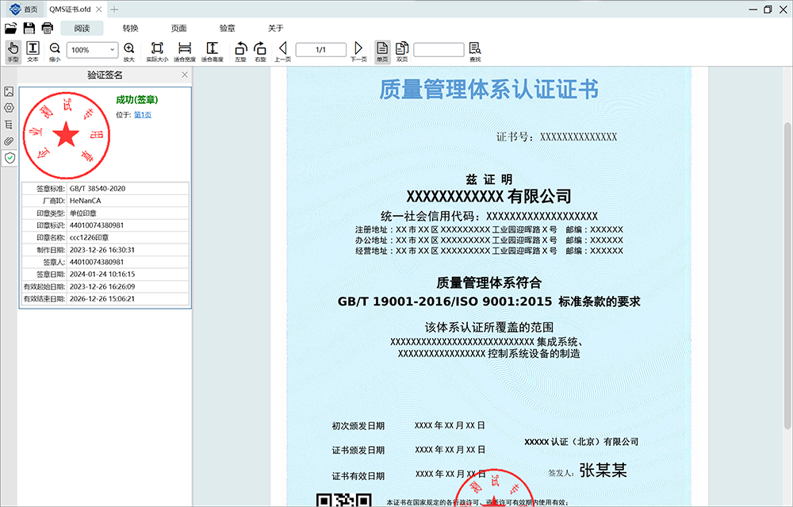This screenshot has width=793, height=507.
Task: Click the certificate title 质量管理体系认证证书
Action: coord(489,89)
